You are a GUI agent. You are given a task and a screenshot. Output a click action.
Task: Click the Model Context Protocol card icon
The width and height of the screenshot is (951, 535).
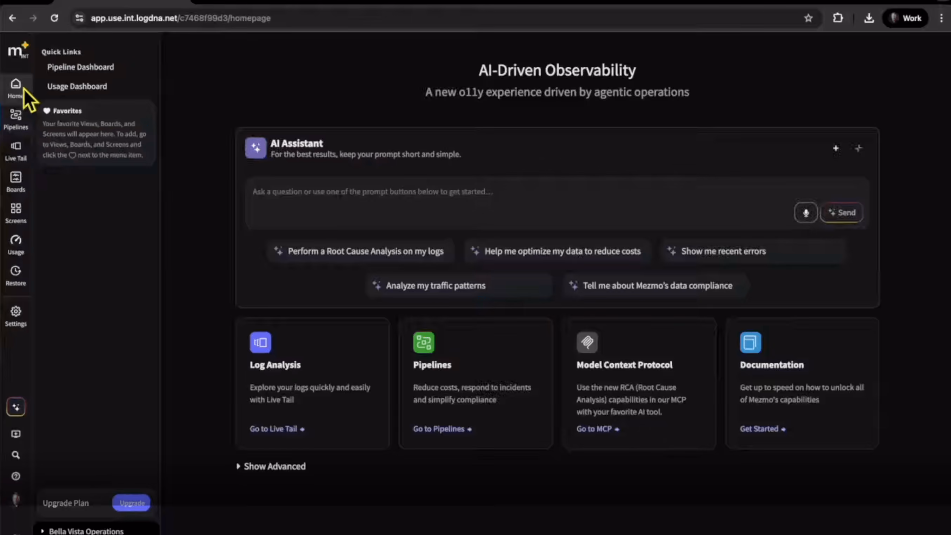coord(587,342)
